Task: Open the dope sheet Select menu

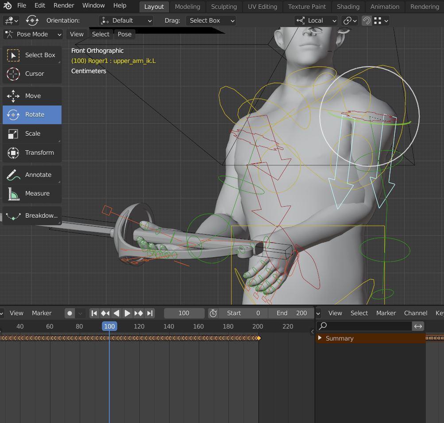Action: pyautogui.click(x=359, y=313)
